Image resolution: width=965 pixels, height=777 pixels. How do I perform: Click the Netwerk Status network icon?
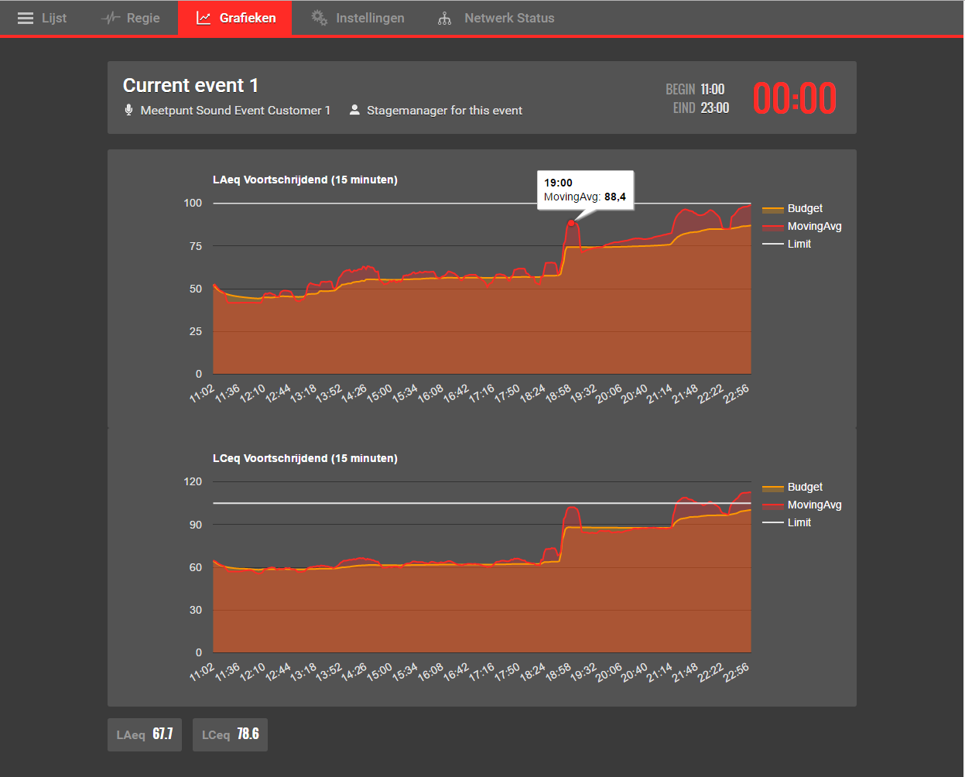pos(444,18)
